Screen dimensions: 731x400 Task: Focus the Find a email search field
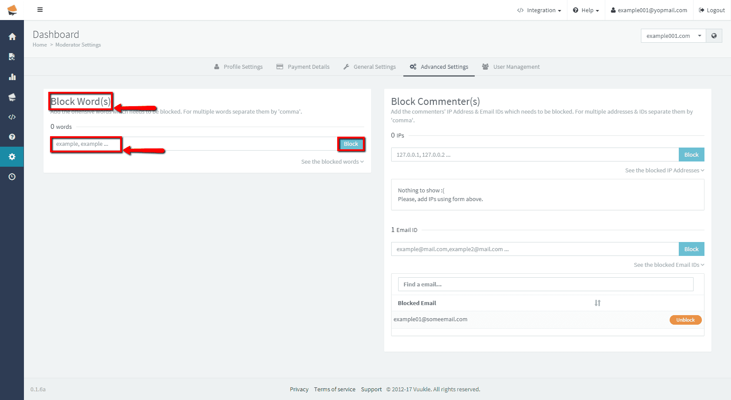[545, 284]
